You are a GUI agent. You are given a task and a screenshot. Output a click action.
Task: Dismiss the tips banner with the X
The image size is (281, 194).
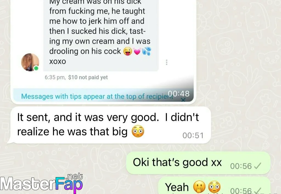click(x=183, y=99)
